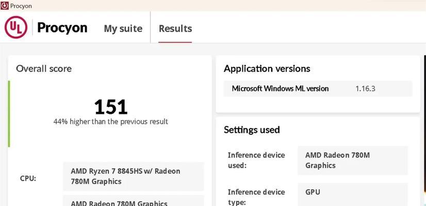This screenshot has height=206, width=426.
Task: Switch to the Results tab
Action: (175, 28)
